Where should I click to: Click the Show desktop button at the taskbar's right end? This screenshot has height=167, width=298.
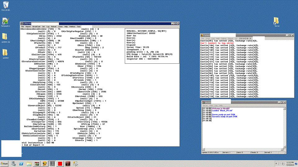tap(296, 164)
